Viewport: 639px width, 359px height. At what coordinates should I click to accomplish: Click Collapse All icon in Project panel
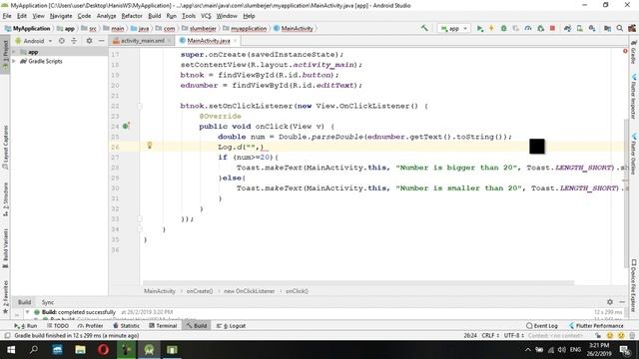[x=74, y=41]
